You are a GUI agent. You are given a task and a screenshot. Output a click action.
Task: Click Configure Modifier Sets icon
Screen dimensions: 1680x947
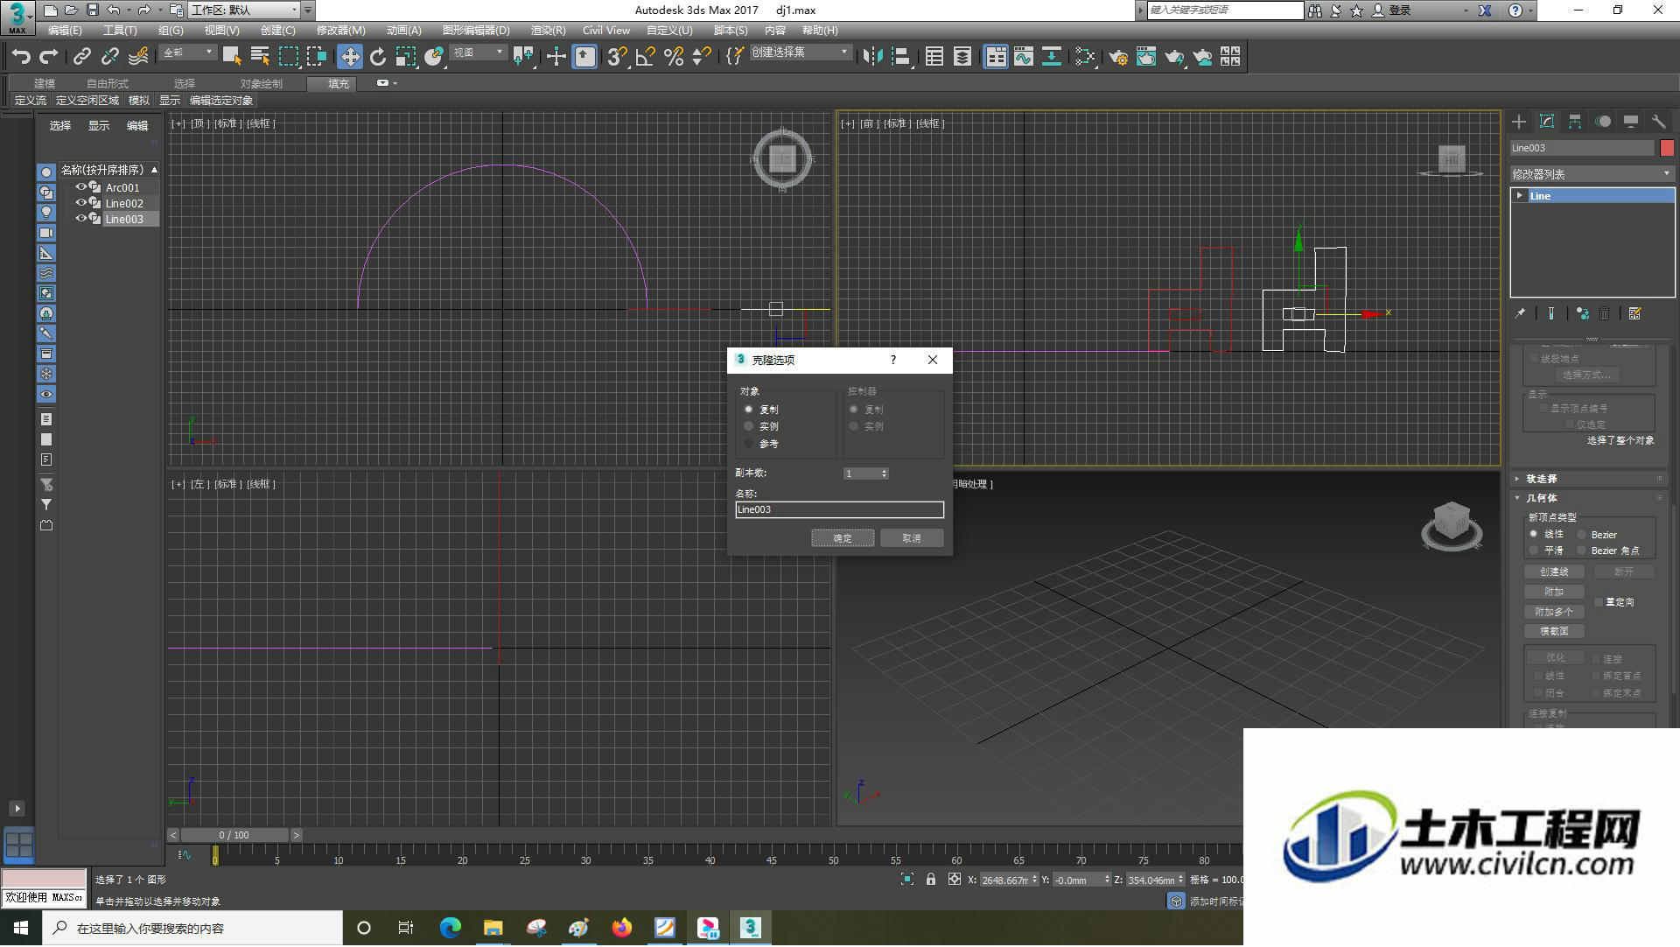(x=1635, y=313)
